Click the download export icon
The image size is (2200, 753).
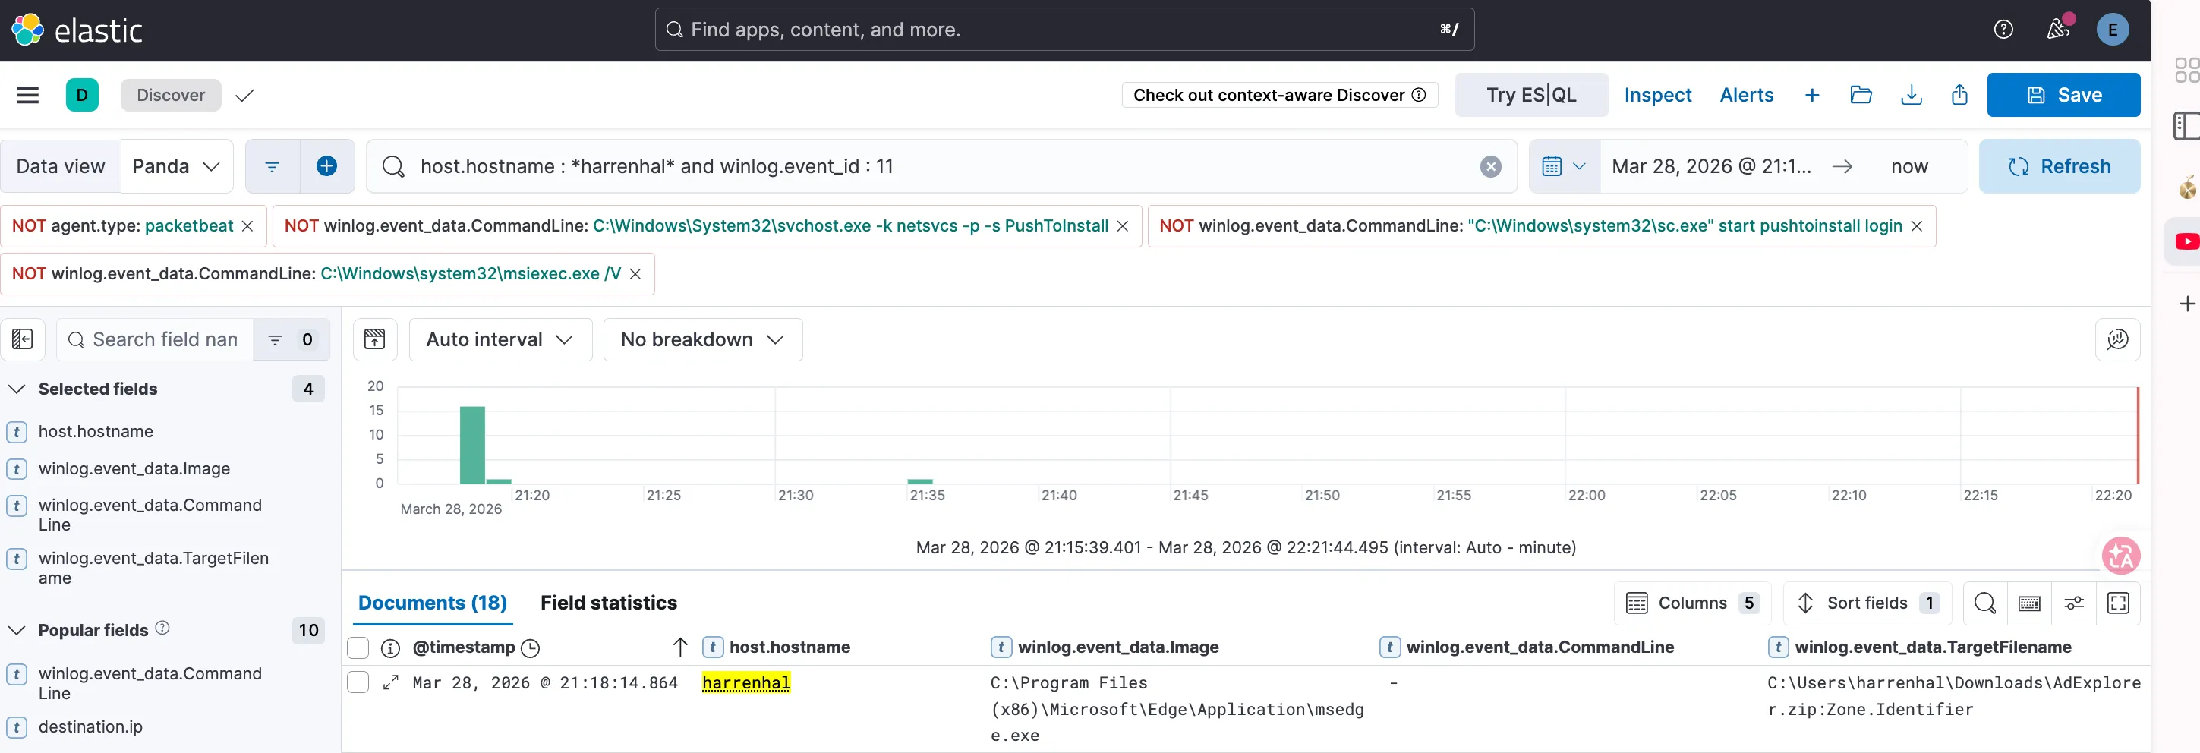pyautogui.click(x=1912, y=95)
